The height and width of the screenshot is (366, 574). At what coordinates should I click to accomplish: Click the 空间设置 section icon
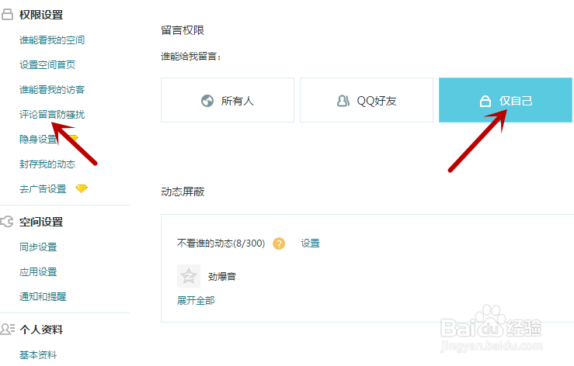(7, 222)
